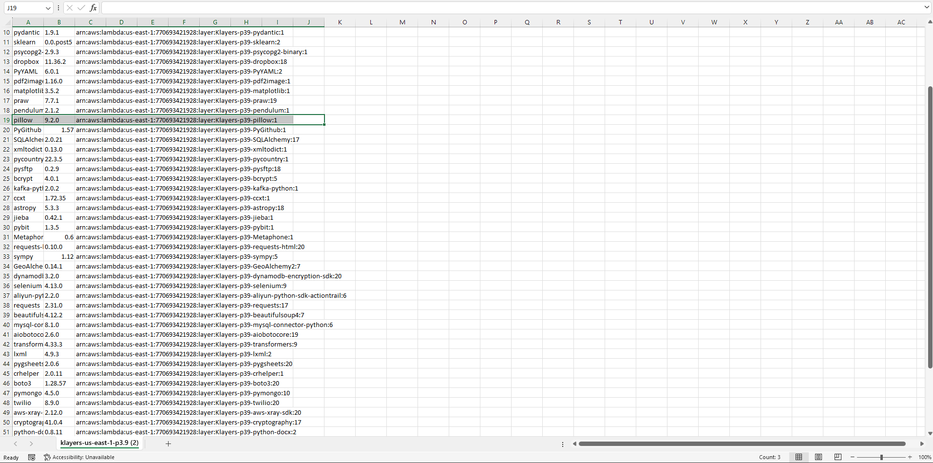933x463 pixels.
Task: Click the Name Box showing J19
Action: [x=24, y=8]
